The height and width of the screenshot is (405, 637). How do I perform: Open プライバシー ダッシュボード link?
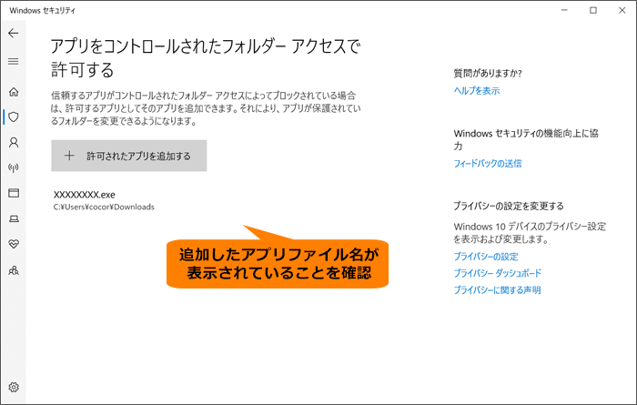(497, 273)
